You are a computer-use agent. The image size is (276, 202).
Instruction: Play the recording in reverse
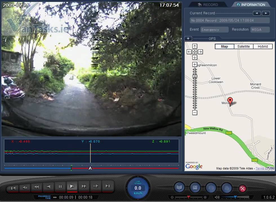point(48,187)
